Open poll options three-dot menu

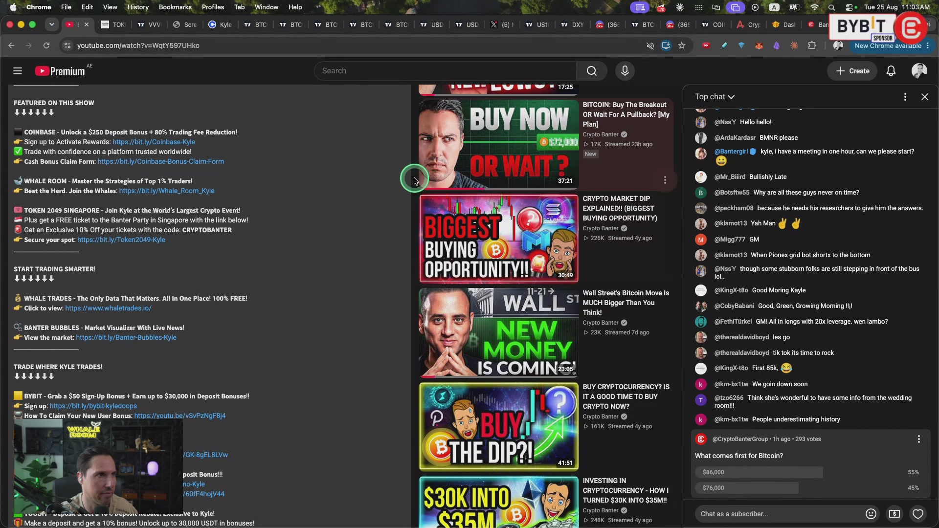pyautogui.click(x=919, y=439)
